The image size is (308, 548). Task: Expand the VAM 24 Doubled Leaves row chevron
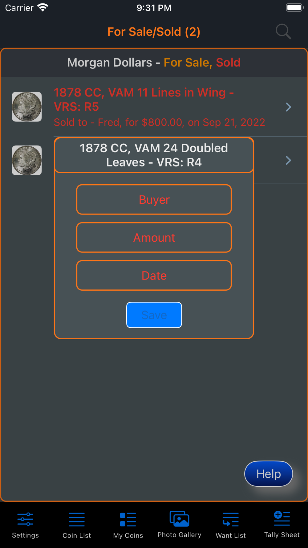pos(288,160)
